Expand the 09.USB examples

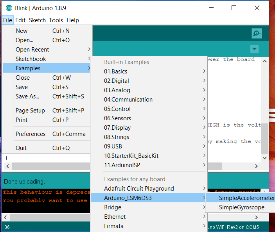point(149,146)
